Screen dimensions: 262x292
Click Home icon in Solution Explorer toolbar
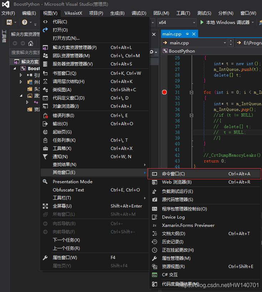click(31, 43)
